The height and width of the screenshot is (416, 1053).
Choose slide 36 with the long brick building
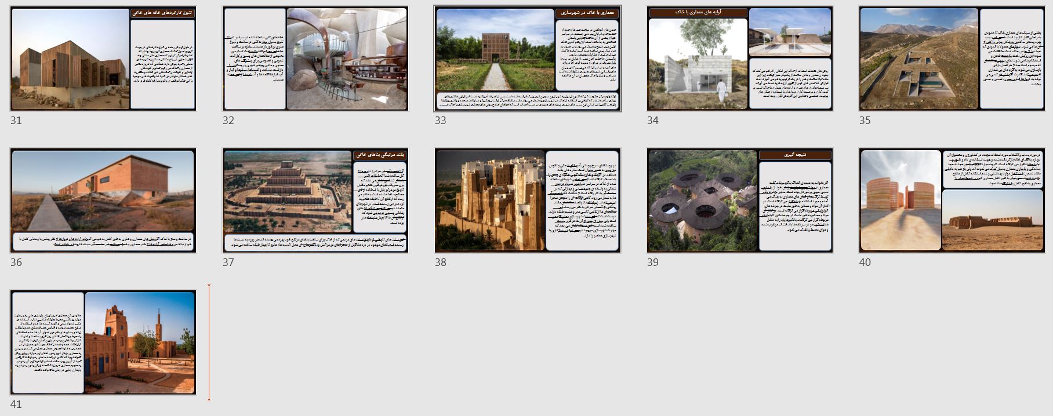pos(103,200)
